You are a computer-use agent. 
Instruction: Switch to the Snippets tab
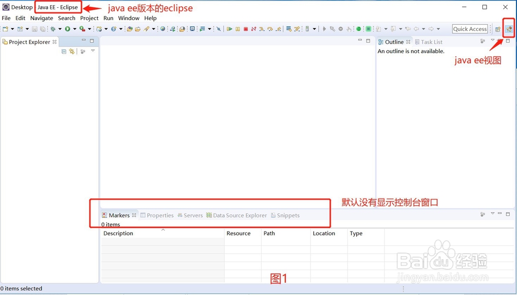tap(285, 215)
